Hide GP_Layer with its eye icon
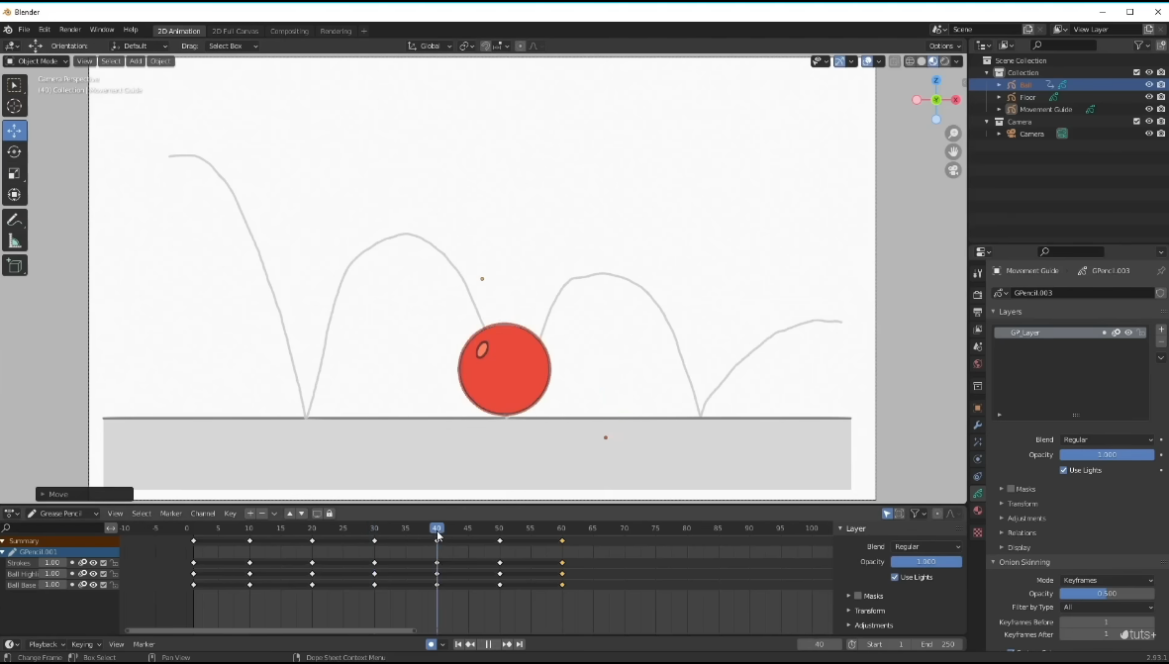Image resolution: width=1169 pixels, height=664 pixels. point(1128,333)
